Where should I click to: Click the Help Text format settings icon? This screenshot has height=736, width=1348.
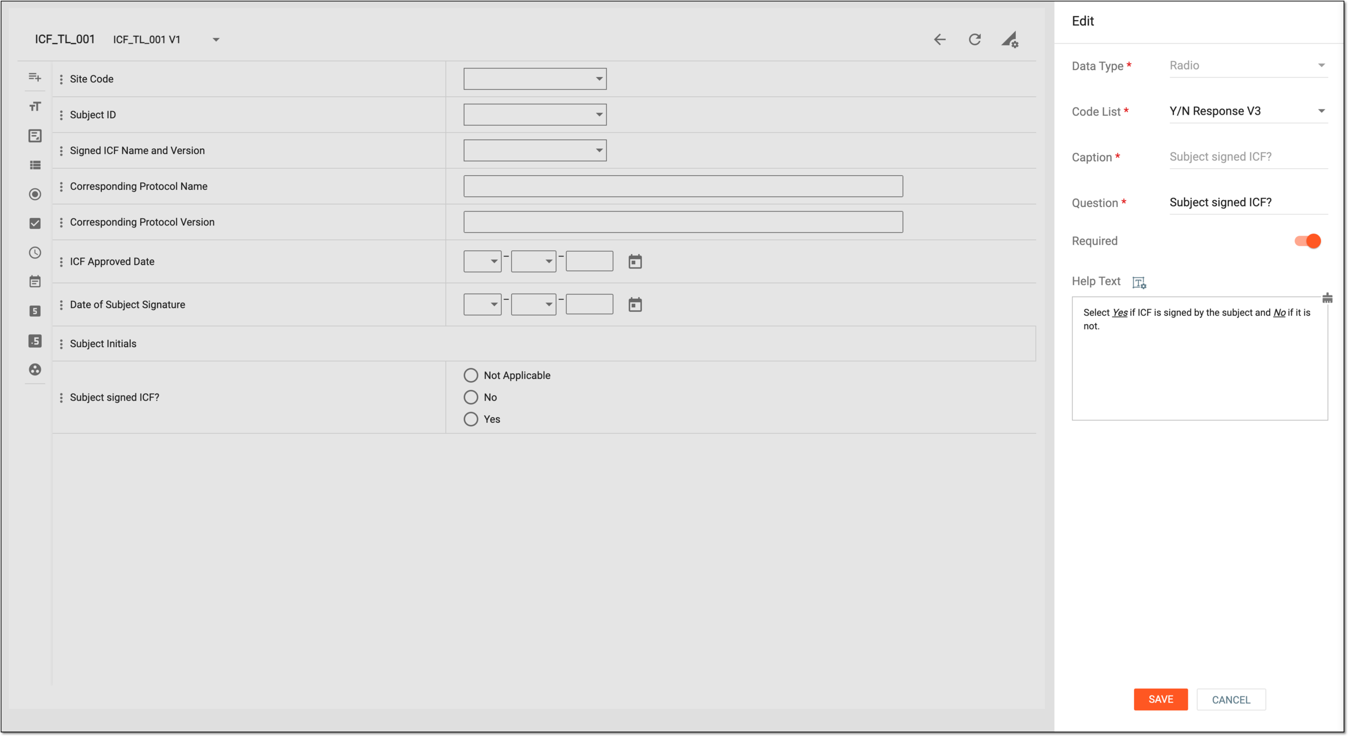tap(1139, 283)
